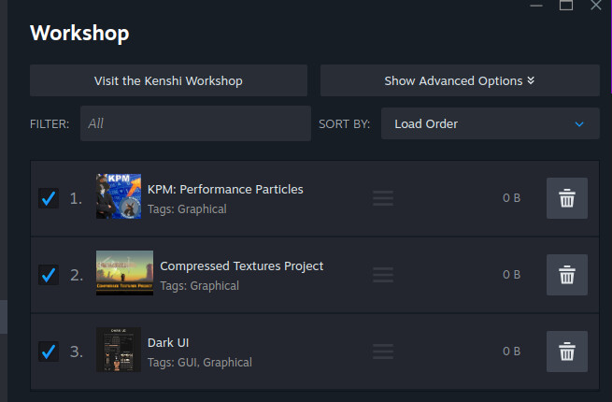
Task: Visit the Kenshi Workshop
Action: [168, 80]
